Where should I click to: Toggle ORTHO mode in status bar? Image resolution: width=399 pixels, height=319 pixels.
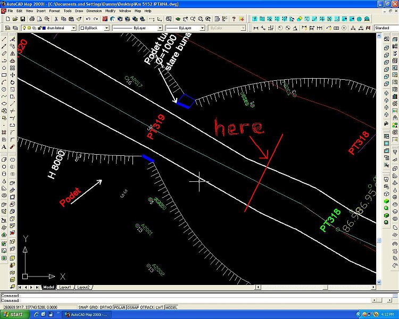point(106,307)
